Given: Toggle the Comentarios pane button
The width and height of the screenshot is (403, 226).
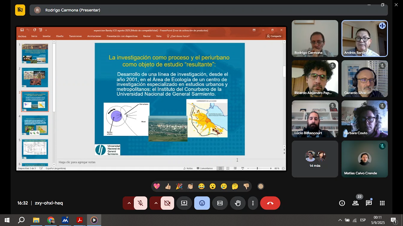Looking at the screenshot, I should (204, 168).
